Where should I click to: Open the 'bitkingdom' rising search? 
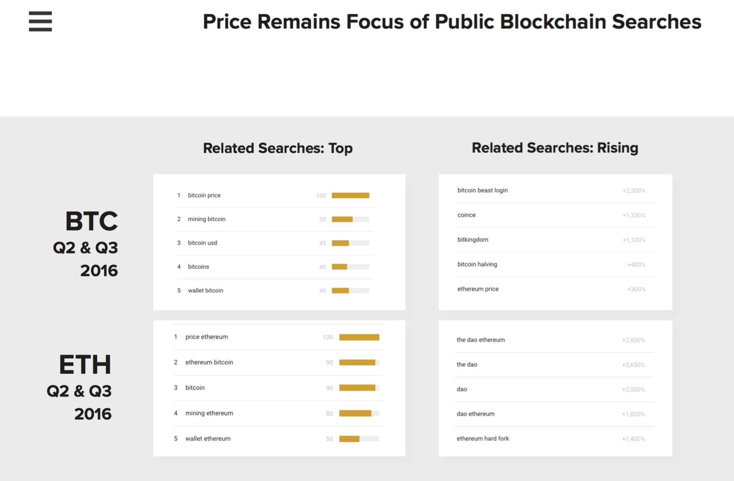point(472,240)
